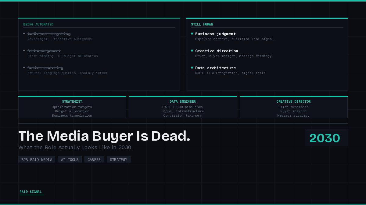Expand the STRATEGIST role card

[x=72, y=107]
